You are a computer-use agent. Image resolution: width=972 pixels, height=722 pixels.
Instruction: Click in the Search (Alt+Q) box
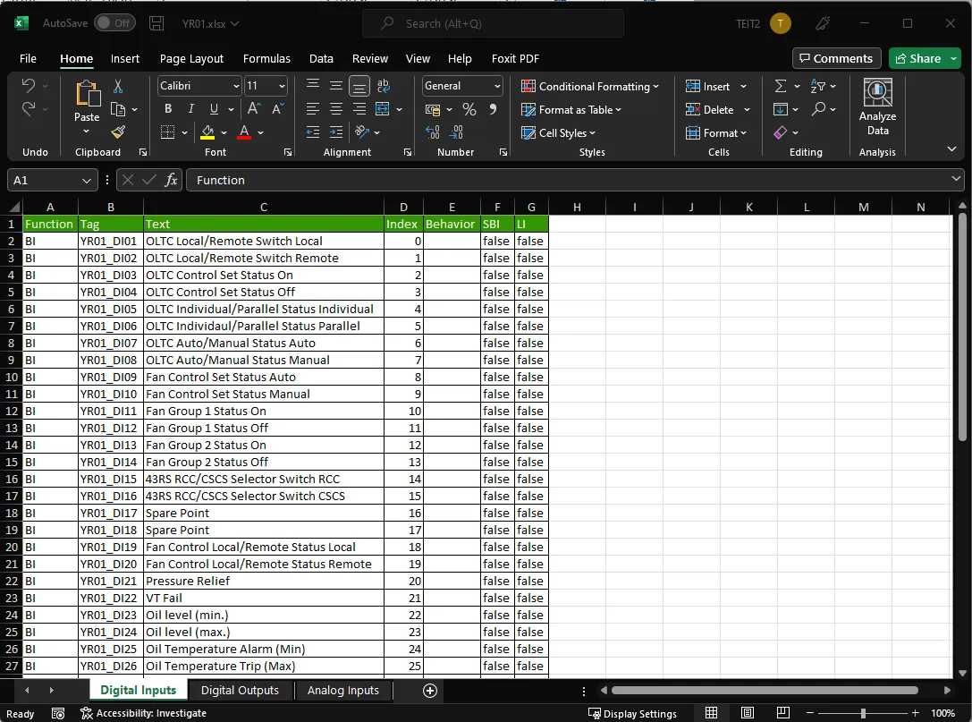pos(494,23)
